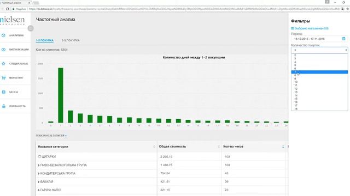Open the Выбрано магазинов store selection link
The width and height of the screenshot is (350, 196).
(x=311, y=28)
